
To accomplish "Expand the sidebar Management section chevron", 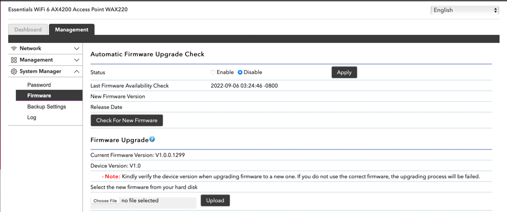I will pyautogui.click(x=77, y=60).
